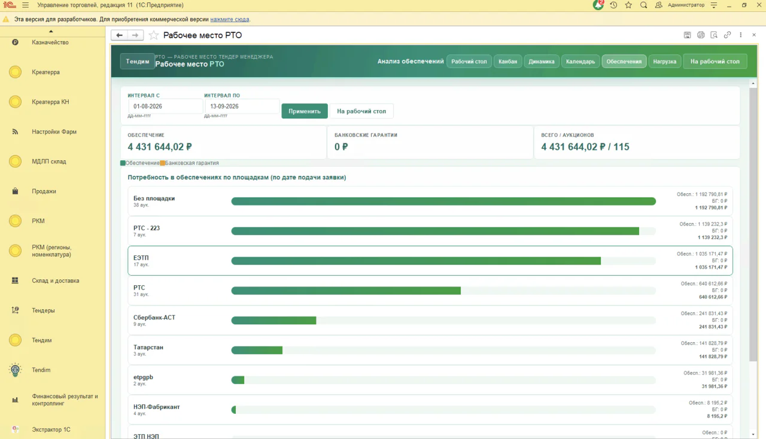Switch to the Канбан tab
Screen dimensions: 766x439
click(x=508, y=62)
